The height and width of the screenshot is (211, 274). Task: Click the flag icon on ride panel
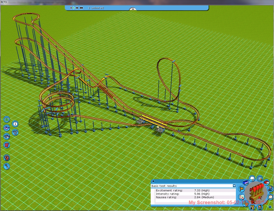tap(241, 189)
